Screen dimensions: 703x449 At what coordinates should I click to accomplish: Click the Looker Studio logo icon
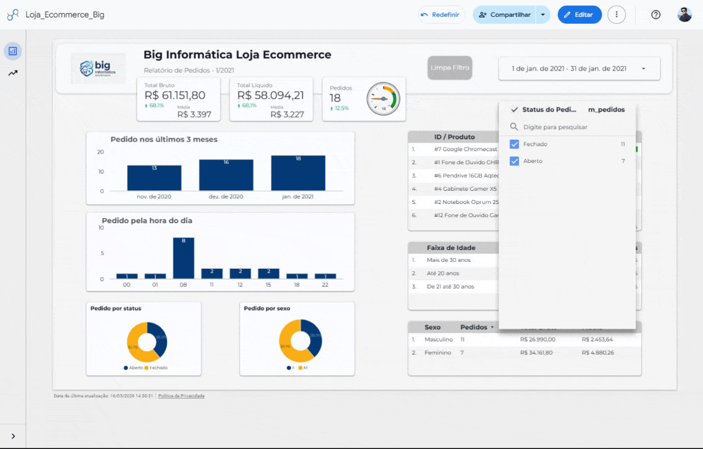click(x=13, y=15)
